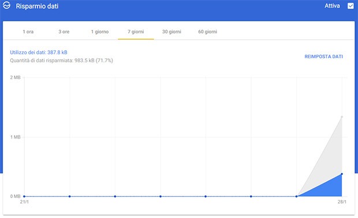Open the 1 giorno tab

point(100,32)
